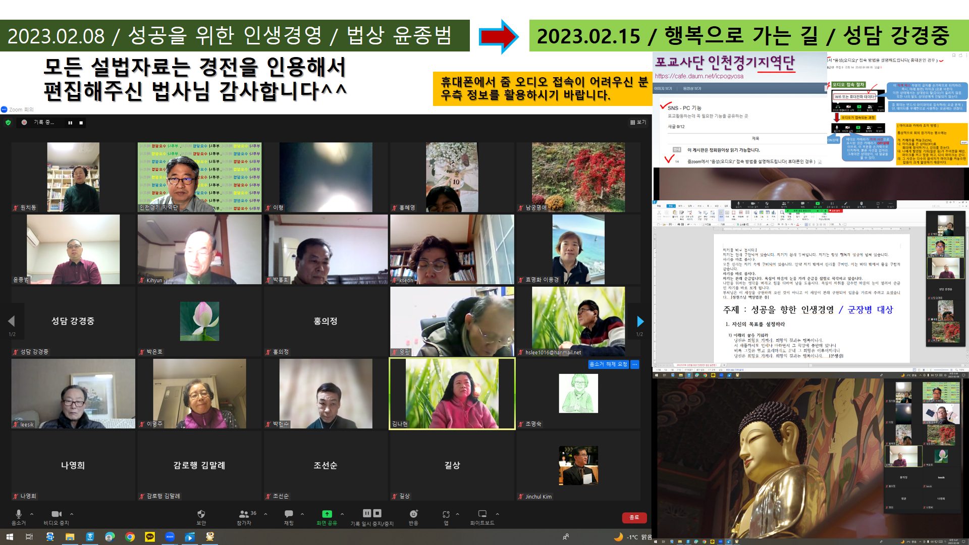Click the Ask to Unmute button
Image resolution: width=969 pixels, height=545 pixels.
click(608, 364)
